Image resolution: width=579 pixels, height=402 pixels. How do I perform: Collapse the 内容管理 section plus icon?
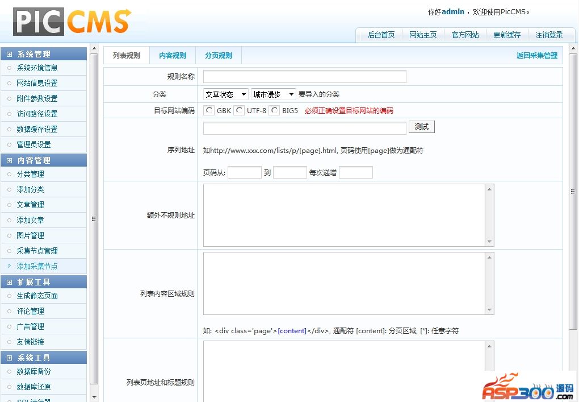point(9,160)
